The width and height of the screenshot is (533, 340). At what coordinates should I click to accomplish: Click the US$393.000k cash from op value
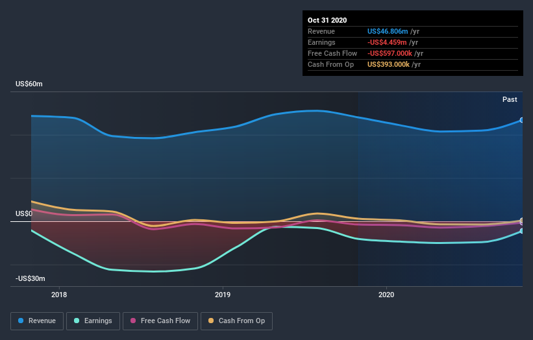(x=388, y=64)
